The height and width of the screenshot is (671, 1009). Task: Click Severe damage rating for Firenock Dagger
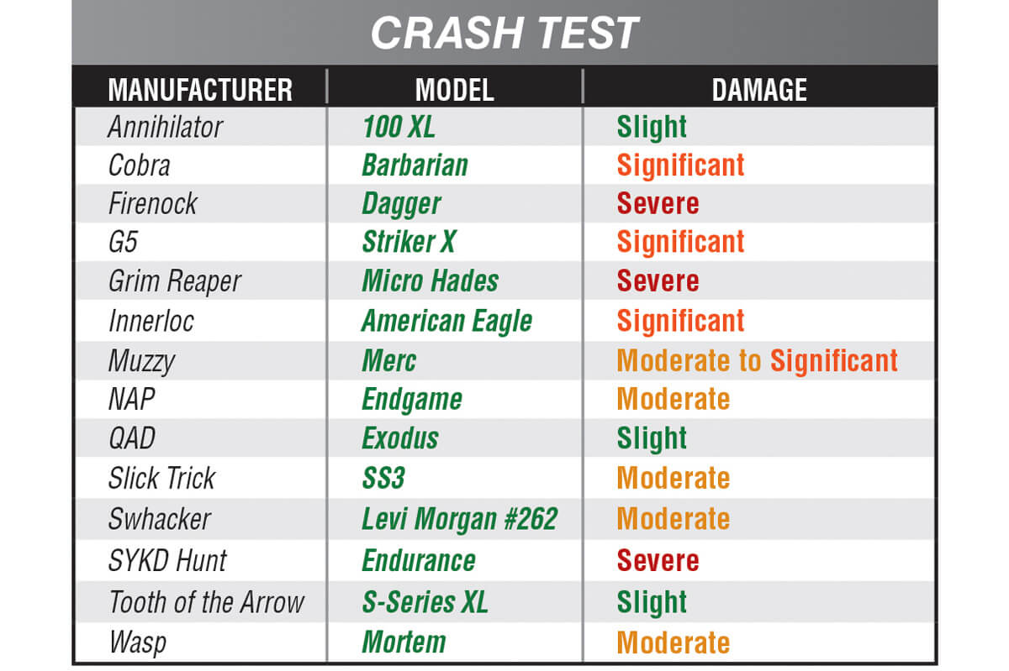click(x=658, y=204)
